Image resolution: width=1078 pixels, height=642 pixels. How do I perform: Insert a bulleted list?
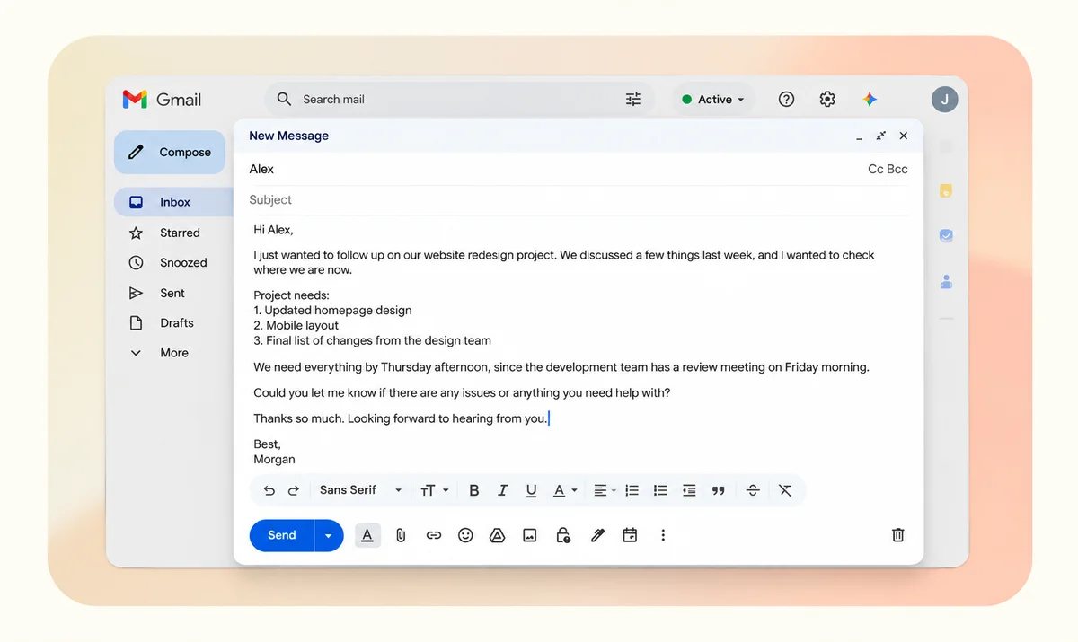coord(660,490)
